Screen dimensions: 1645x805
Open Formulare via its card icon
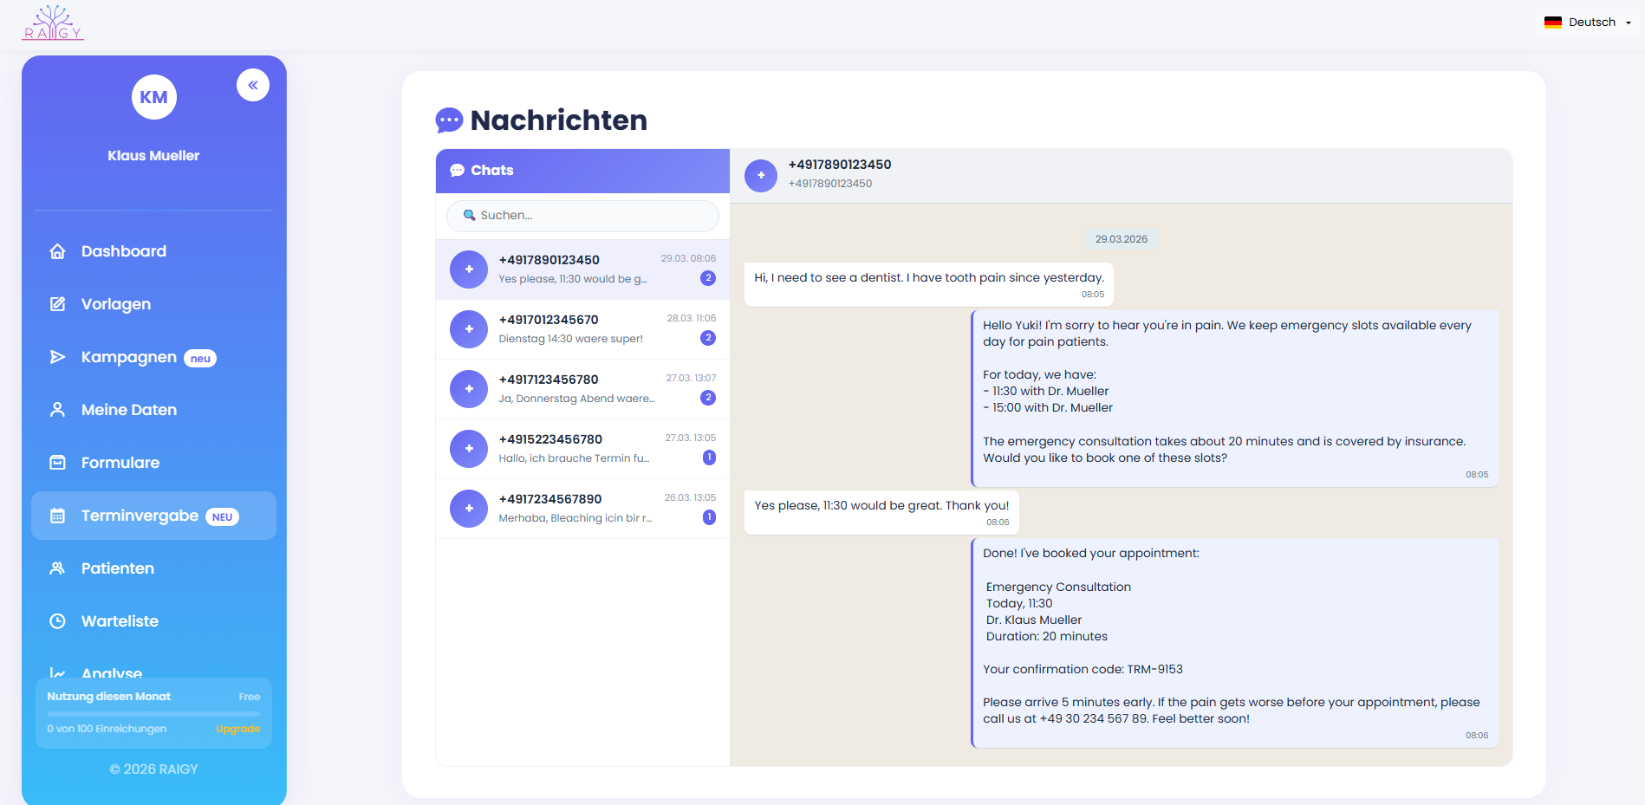(57, 462)
